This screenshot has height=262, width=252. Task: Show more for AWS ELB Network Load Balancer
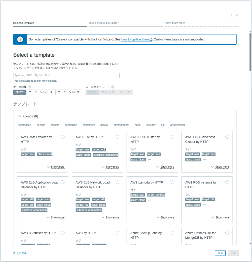(112, 217)
